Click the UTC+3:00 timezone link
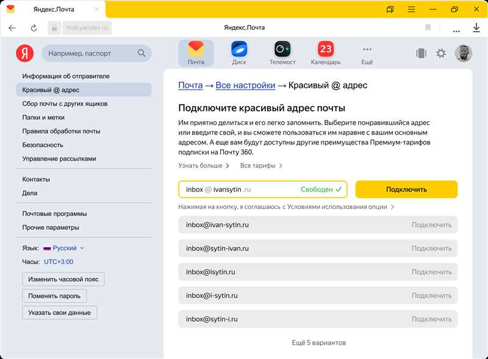The width and height of the screenshot is (488, 359). [59, 261]
